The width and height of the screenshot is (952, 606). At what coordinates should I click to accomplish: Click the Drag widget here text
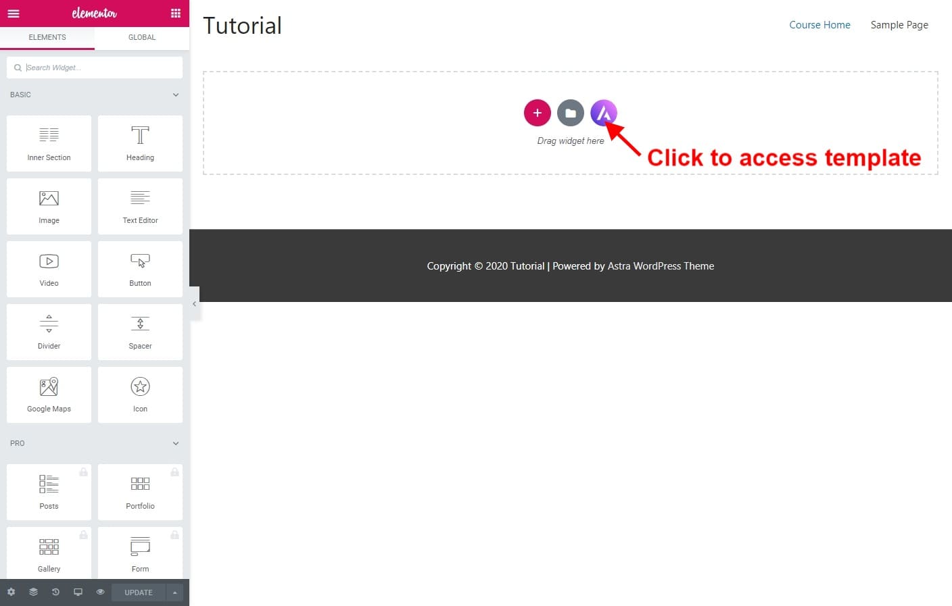(571, 141)
